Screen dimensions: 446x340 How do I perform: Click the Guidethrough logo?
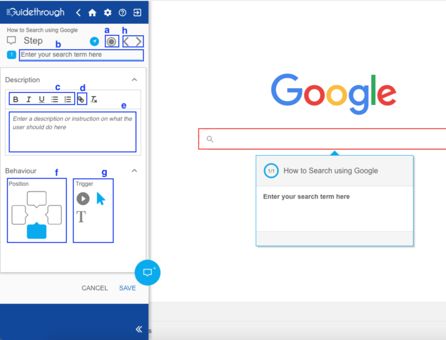coord(36,12)
